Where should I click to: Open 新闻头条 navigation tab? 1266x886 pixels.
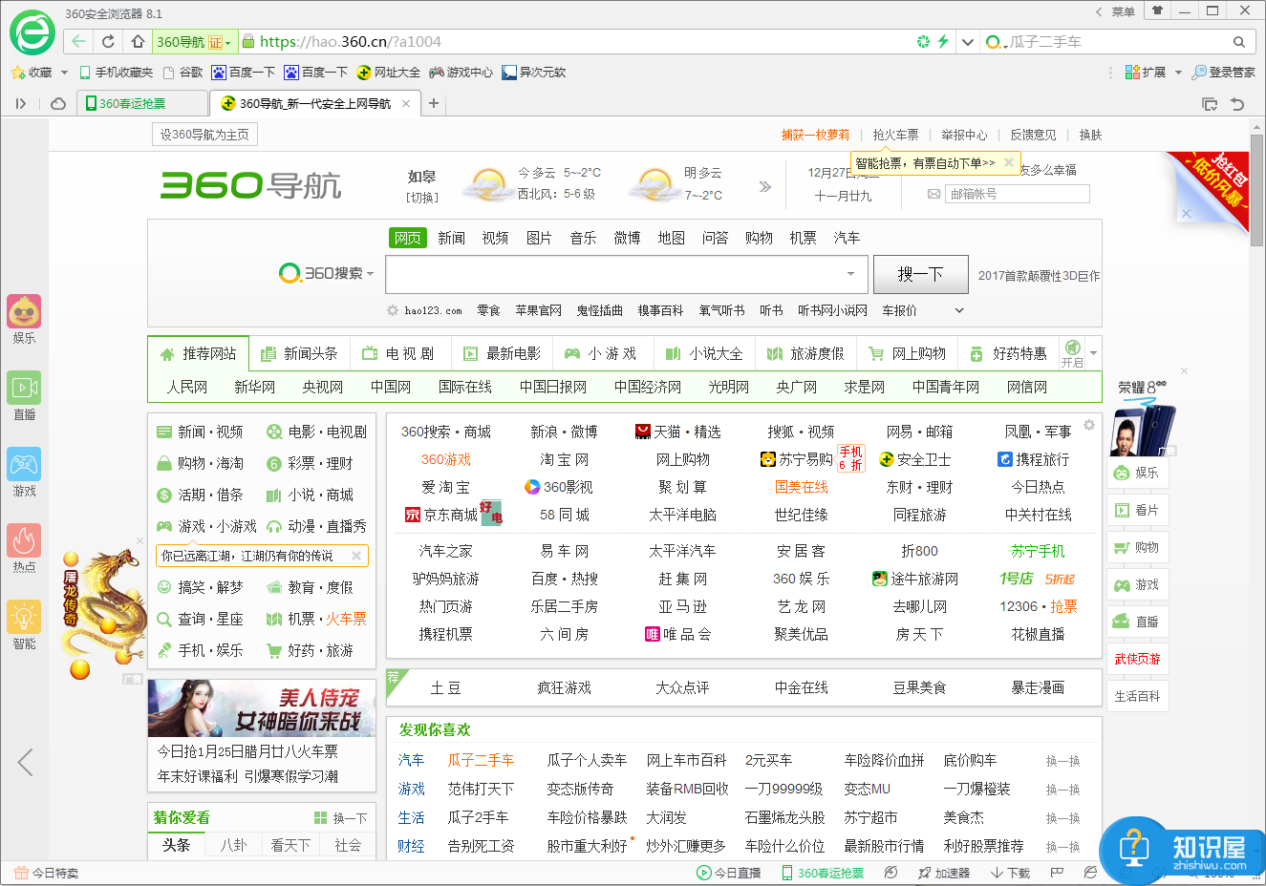(299, 353)
